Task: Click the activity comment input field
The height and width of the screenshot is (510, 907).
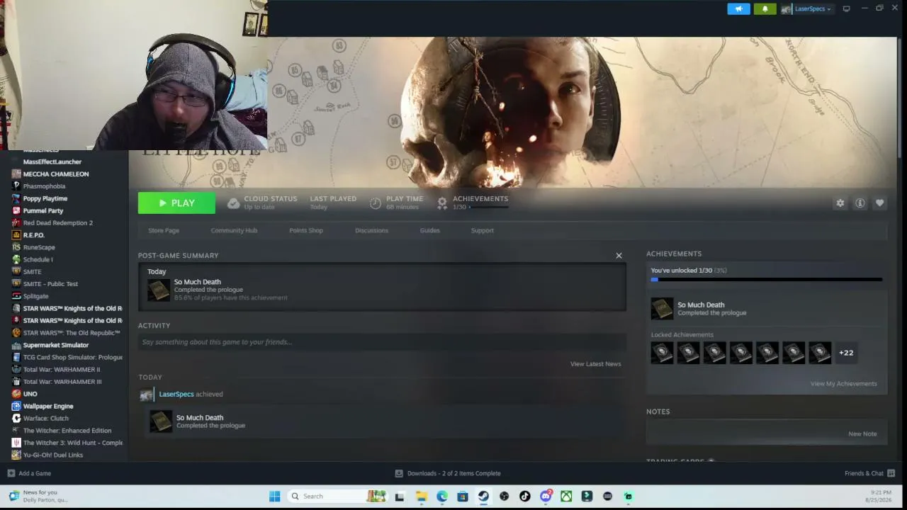Action: pos(382,342)
